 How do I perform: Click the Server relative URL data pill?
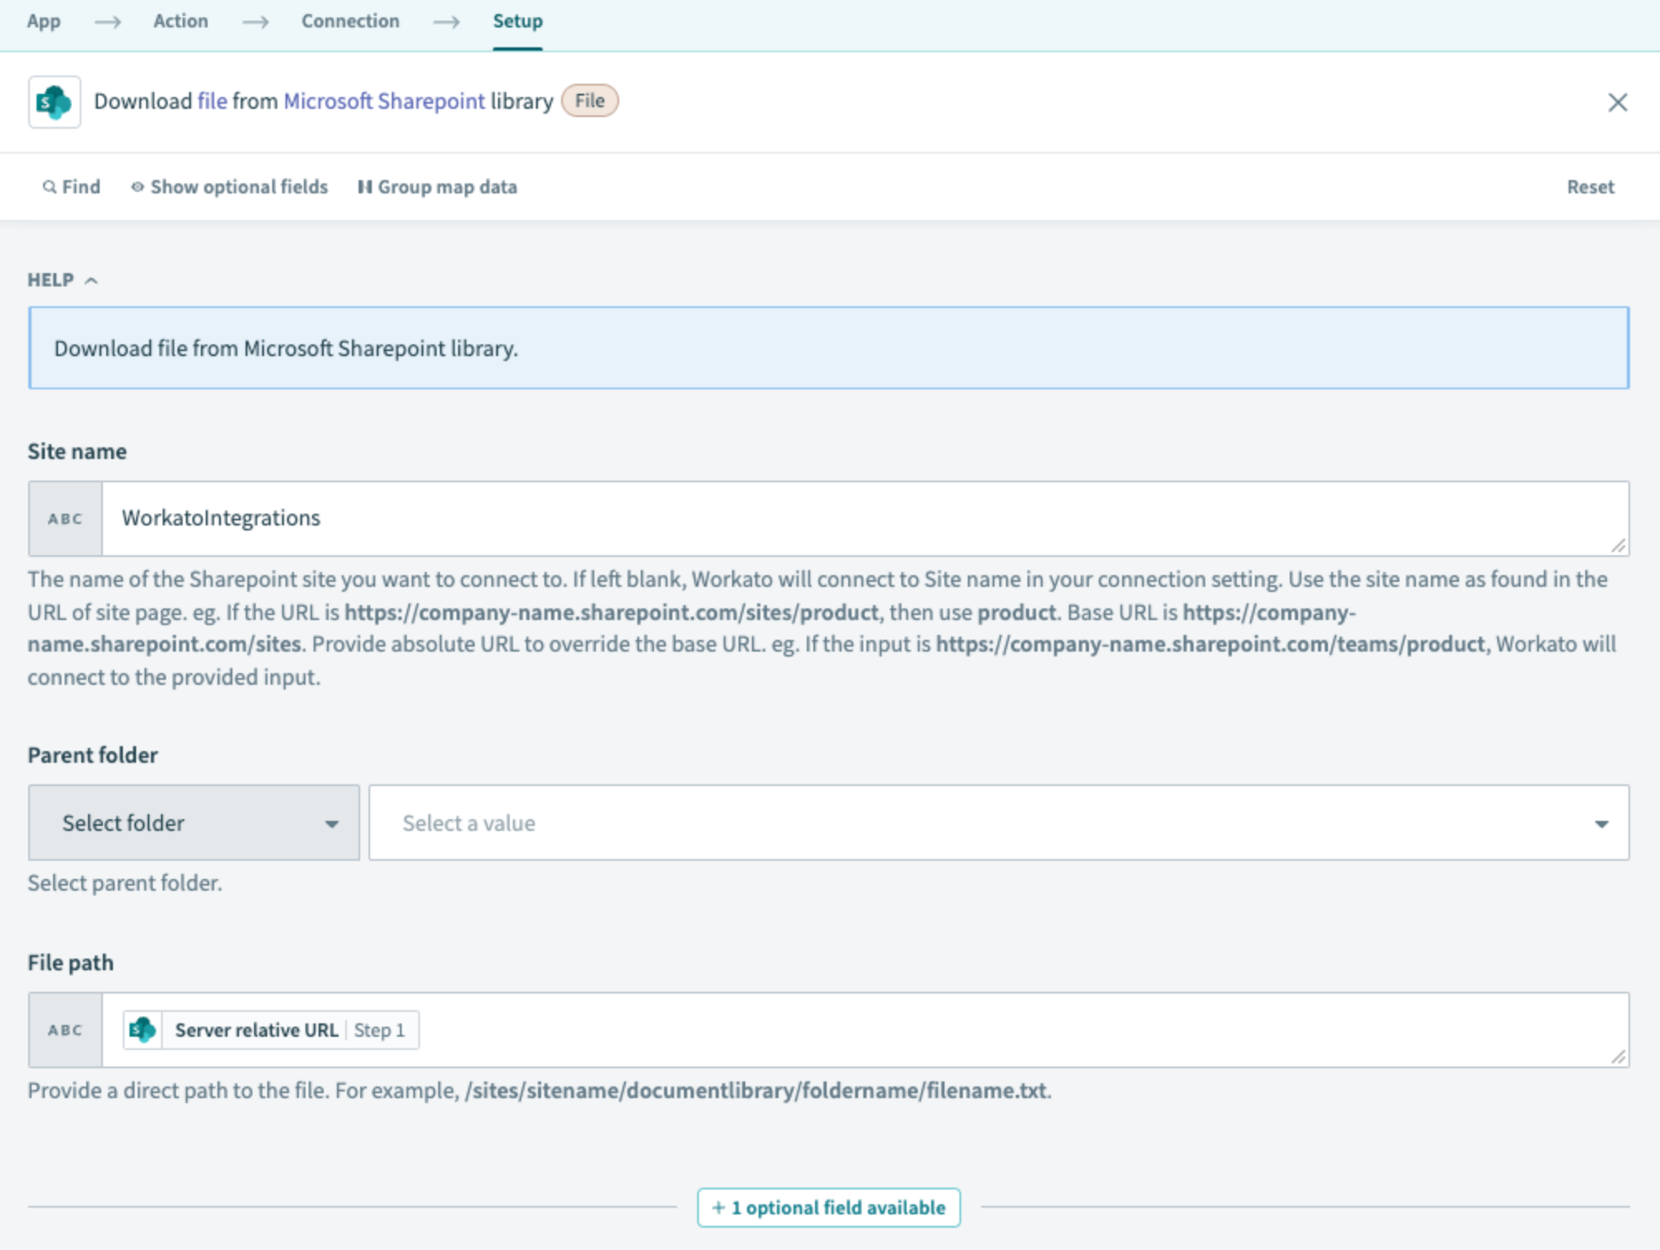coord(256,1030)
